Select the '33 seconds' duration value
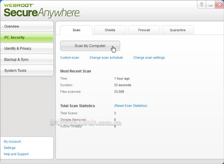 (x=123, y=85)
